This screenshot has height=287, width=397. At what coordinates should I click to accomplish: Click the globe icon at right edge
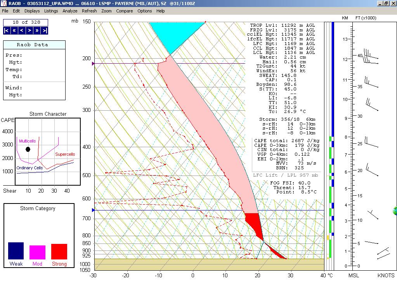tap(395, 211)
